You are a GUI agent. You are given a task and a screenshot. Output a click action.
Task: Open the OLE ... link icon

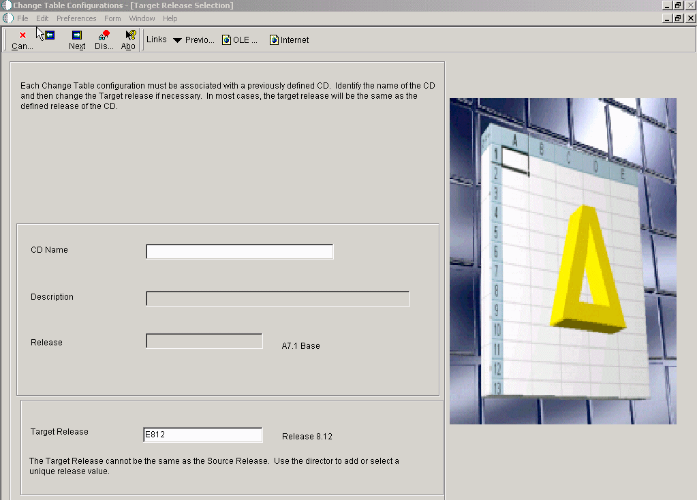pos(226,40)
